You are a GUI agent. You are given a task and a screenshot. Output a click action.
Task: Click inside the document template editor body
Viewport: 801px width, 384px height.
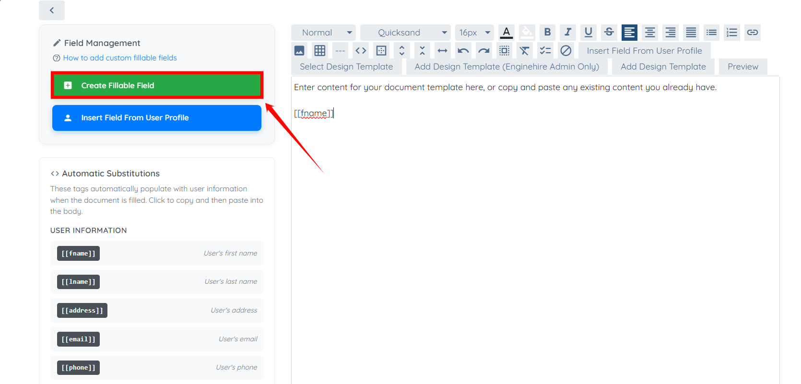click(535, 230)
